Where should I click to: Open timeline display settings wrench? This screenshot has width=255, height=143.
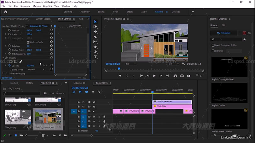click(x=99, y=92)
